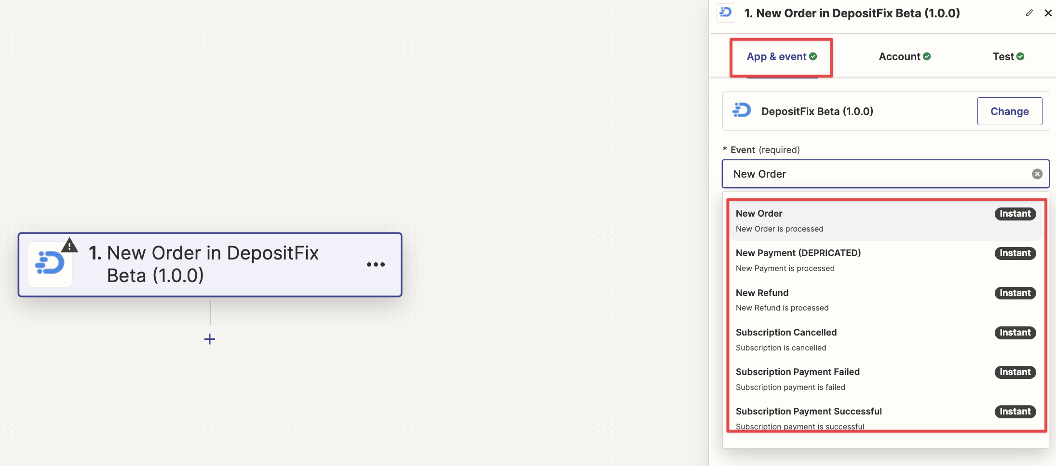Click the Event (required) field label
The width and height of the screenshot is (1056, 466).
point(761,150)
